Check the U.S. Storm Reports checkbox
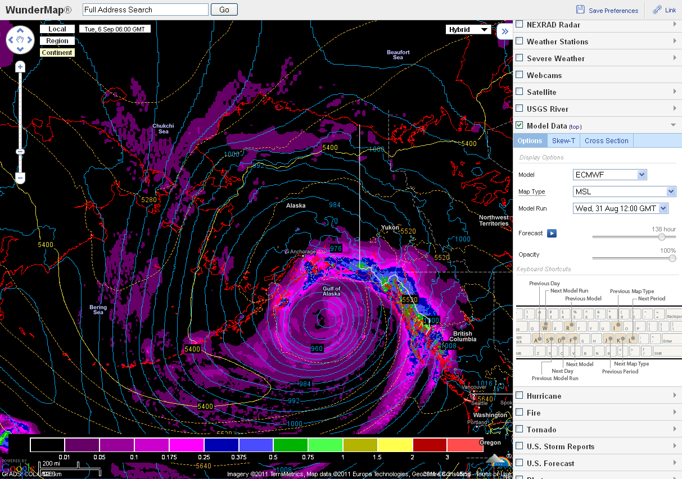The height and width of the screenshot is (479, 682). (x=520, y=446)
